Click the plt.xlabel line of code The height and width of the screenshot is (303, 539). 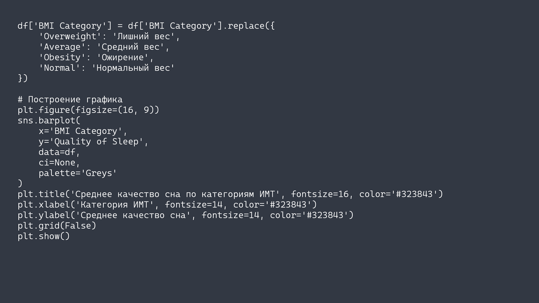[167, 204]
